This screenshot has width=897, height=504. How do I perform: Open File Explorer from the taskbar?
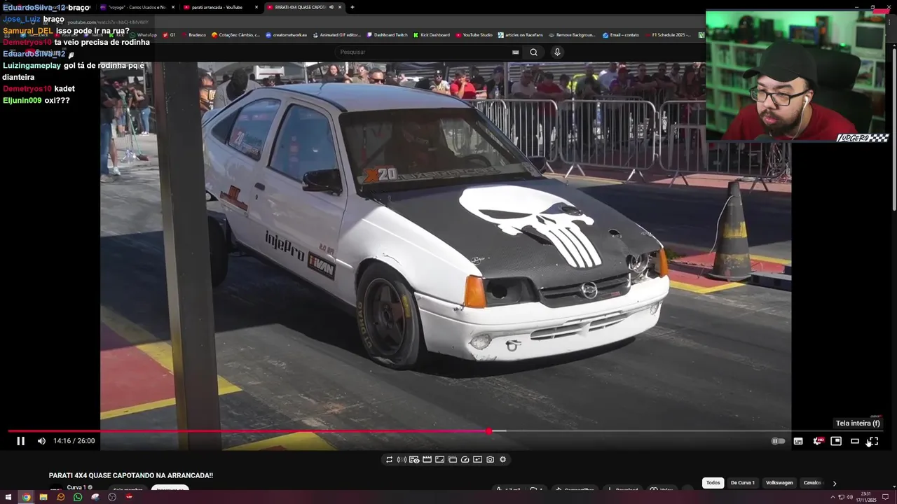pyautogui.click(x=43, y=497)
